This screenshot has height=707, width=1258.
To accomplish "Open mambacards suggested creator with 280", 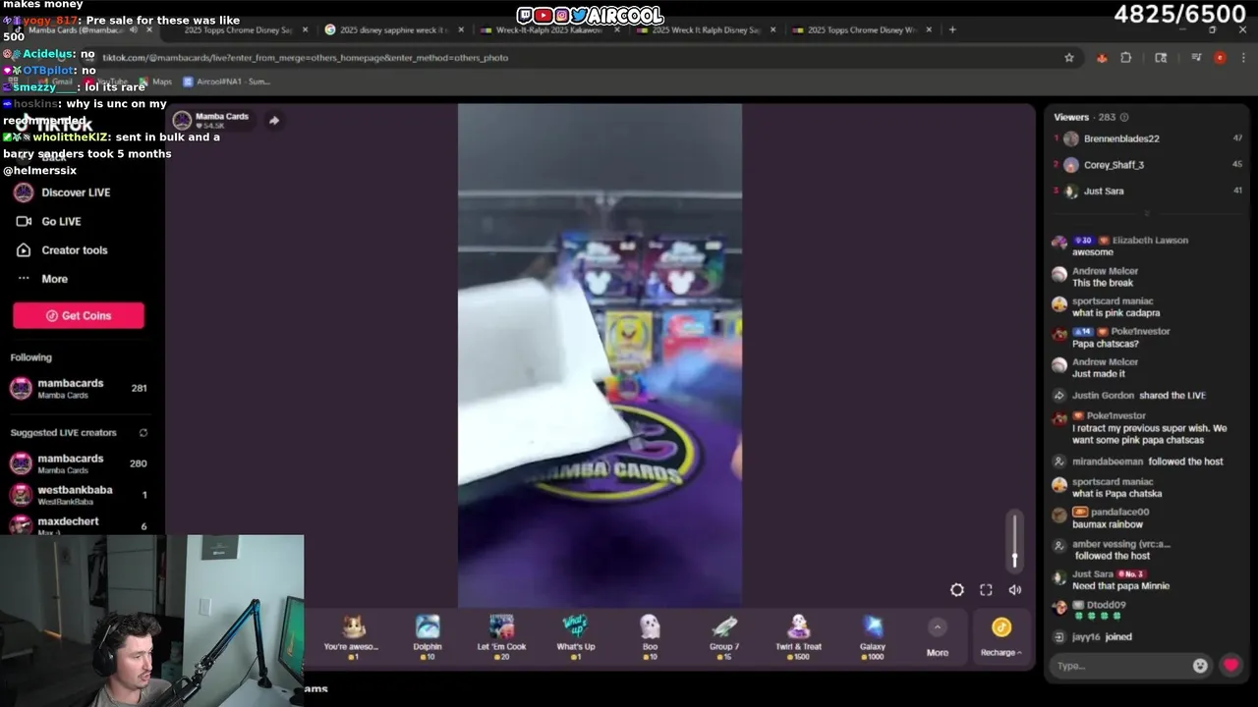I will [79, 463].
